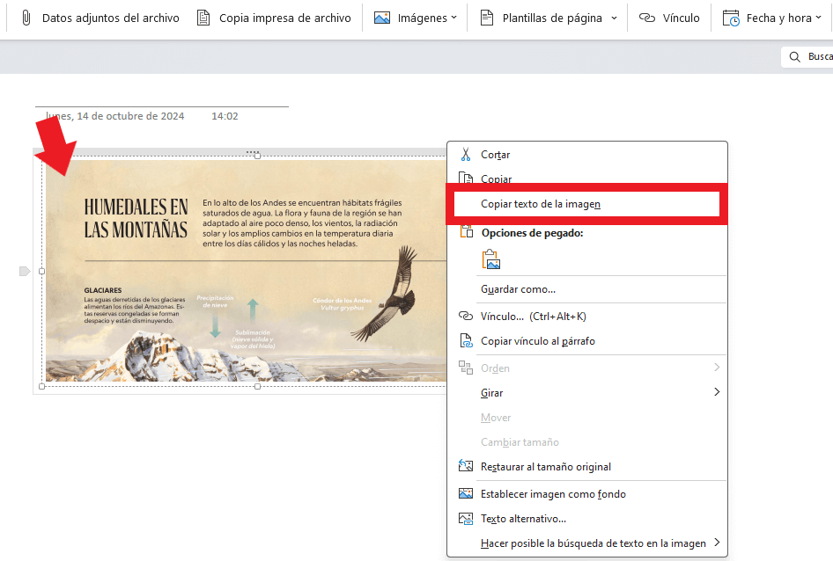Click the page date lunes, 14 de octubre de 2024
Viewport: 833px width, 561px height.
tap(114, 116)
